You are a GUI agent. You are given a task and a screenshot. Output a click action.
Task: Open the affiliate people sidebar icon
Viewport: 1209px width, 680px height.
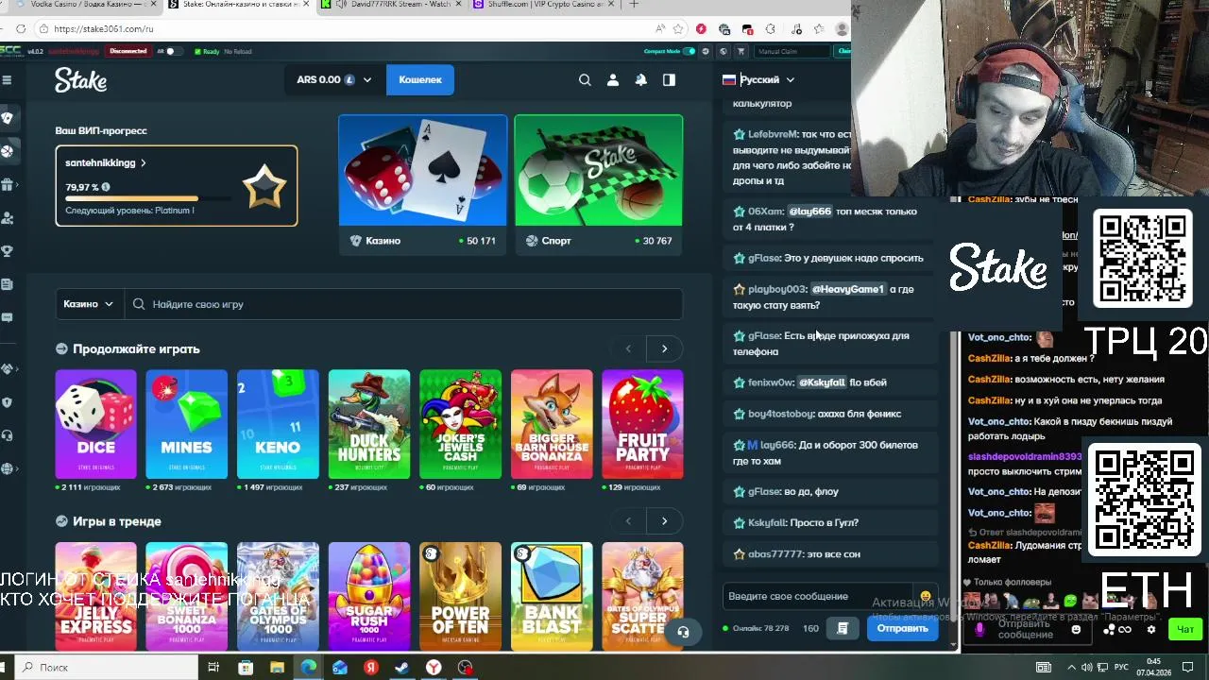8,218
